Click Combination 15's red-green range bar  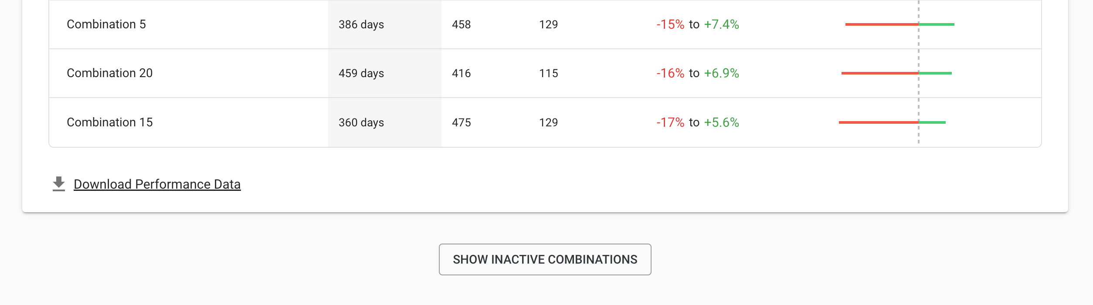[892, 122]
